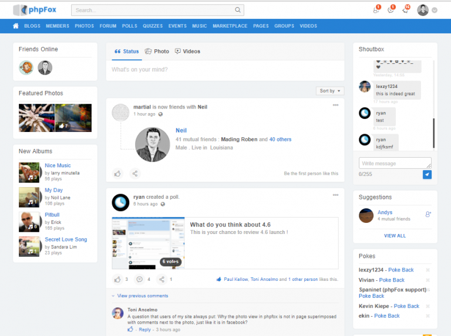Image resolution: width=451 pixels, height=336 pixels.
Task: Open friend requests notification icon
Action: click(376, 10)
